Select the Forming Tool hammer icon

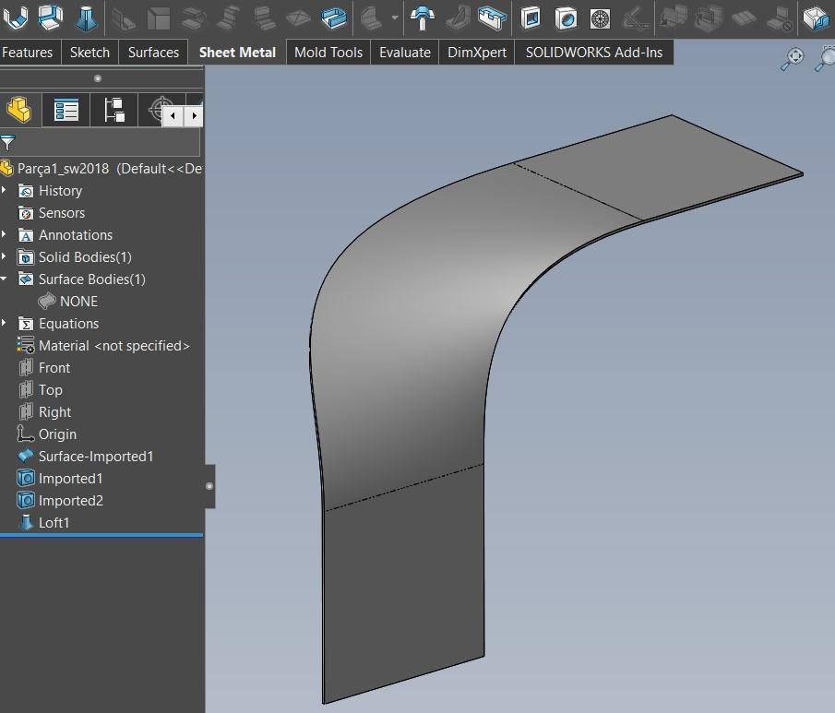422,17
